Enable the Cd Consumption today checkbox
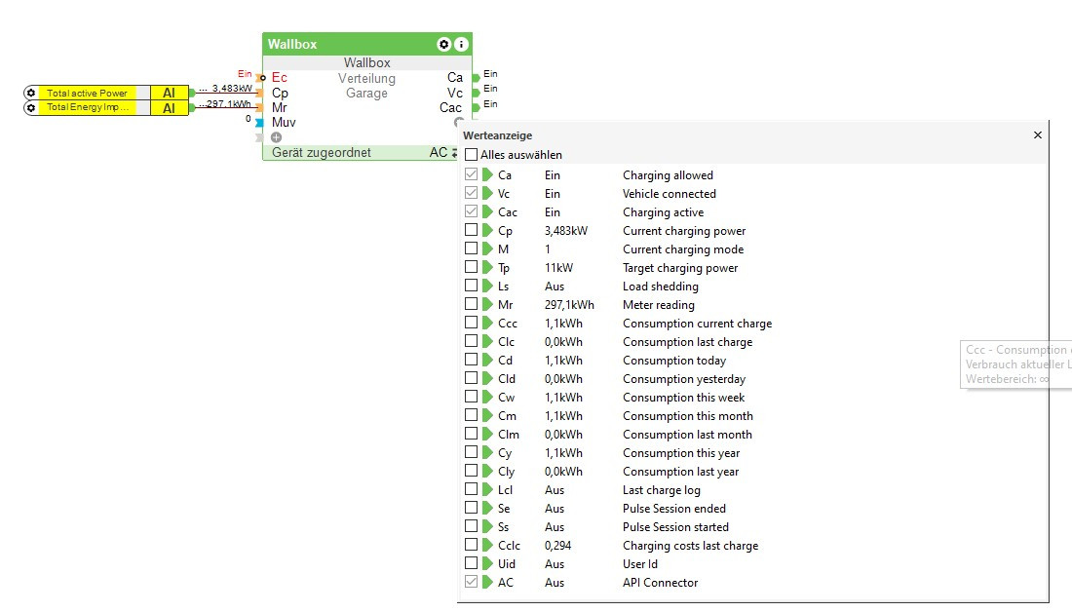 click(x=471, y=359)
